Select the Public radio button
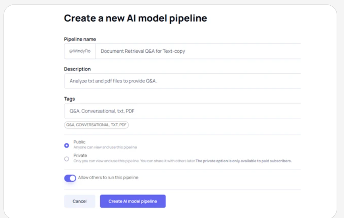The height and width of the screenshot is (218, 344). point(67,145)
